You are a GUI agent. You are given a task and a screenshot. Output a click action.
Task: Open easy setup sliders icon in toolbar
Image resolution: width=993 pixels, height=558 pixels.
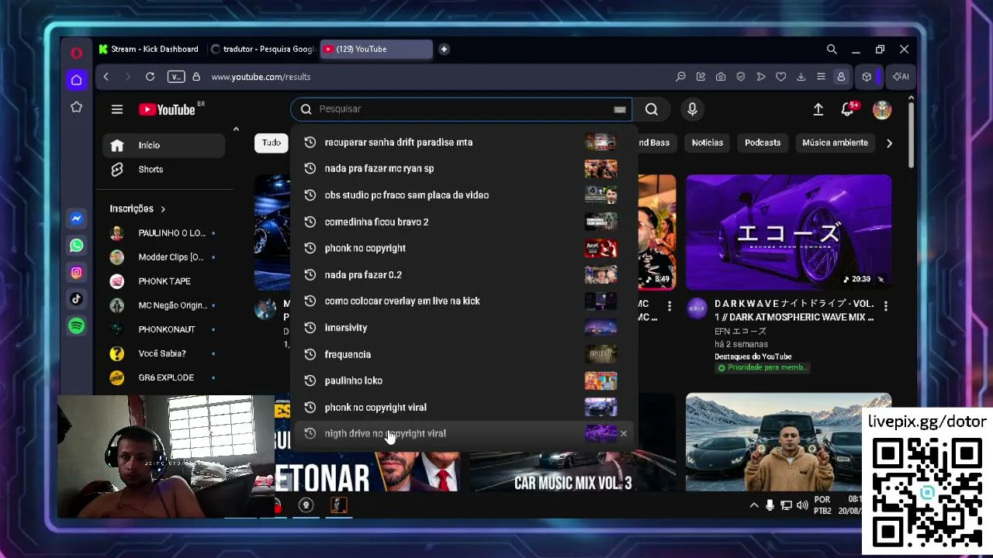821,77
